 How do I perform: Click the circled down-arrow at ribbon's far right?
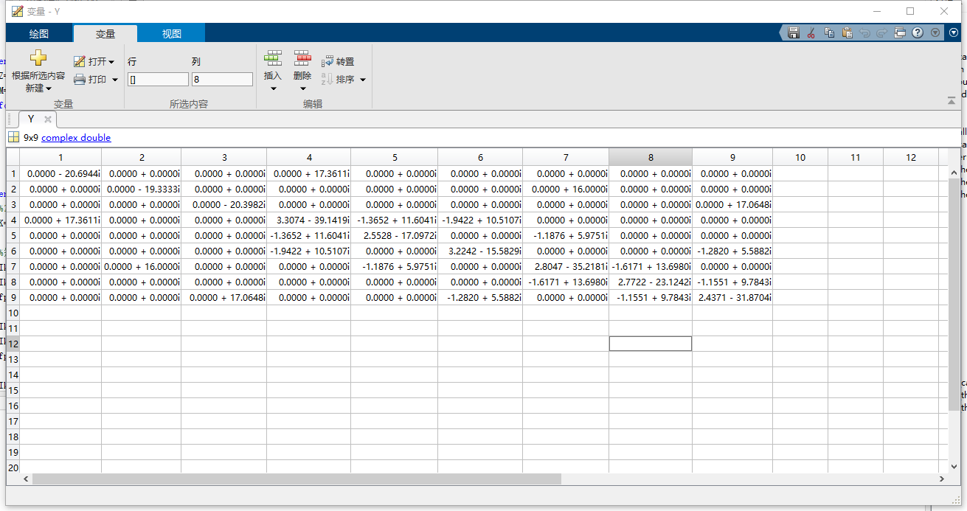953,32
